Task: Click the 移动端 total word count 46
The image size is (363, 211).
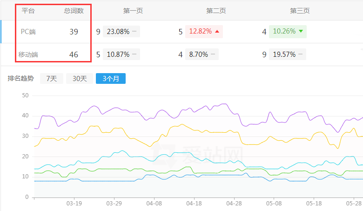Action: [74, 54]
